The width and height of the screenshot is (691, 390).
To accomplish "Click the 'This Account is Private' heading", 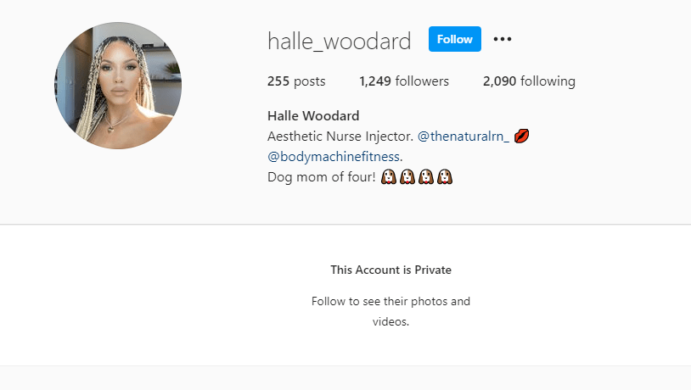I will tap(390, 270).
